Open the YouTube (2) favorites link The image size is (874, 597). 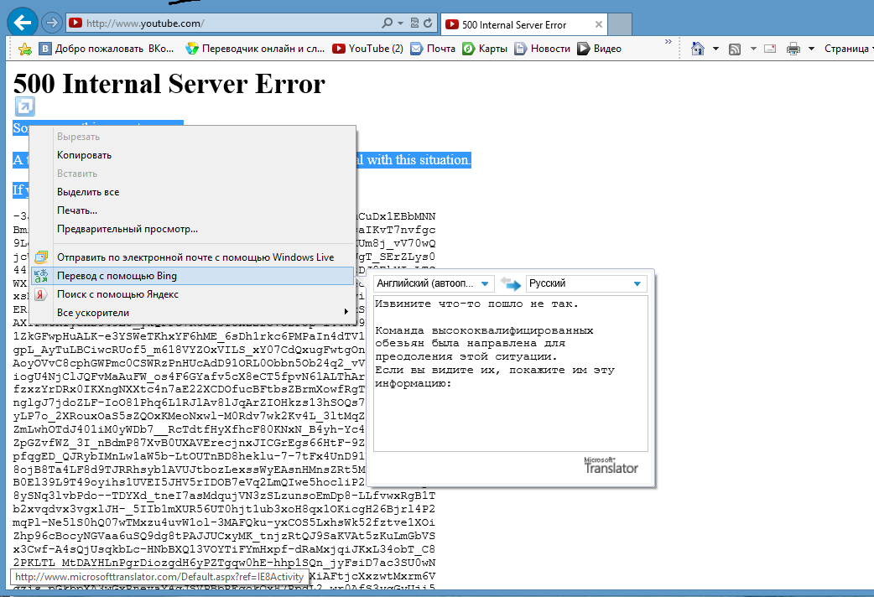pyautogui.click(x=367, y=49)
